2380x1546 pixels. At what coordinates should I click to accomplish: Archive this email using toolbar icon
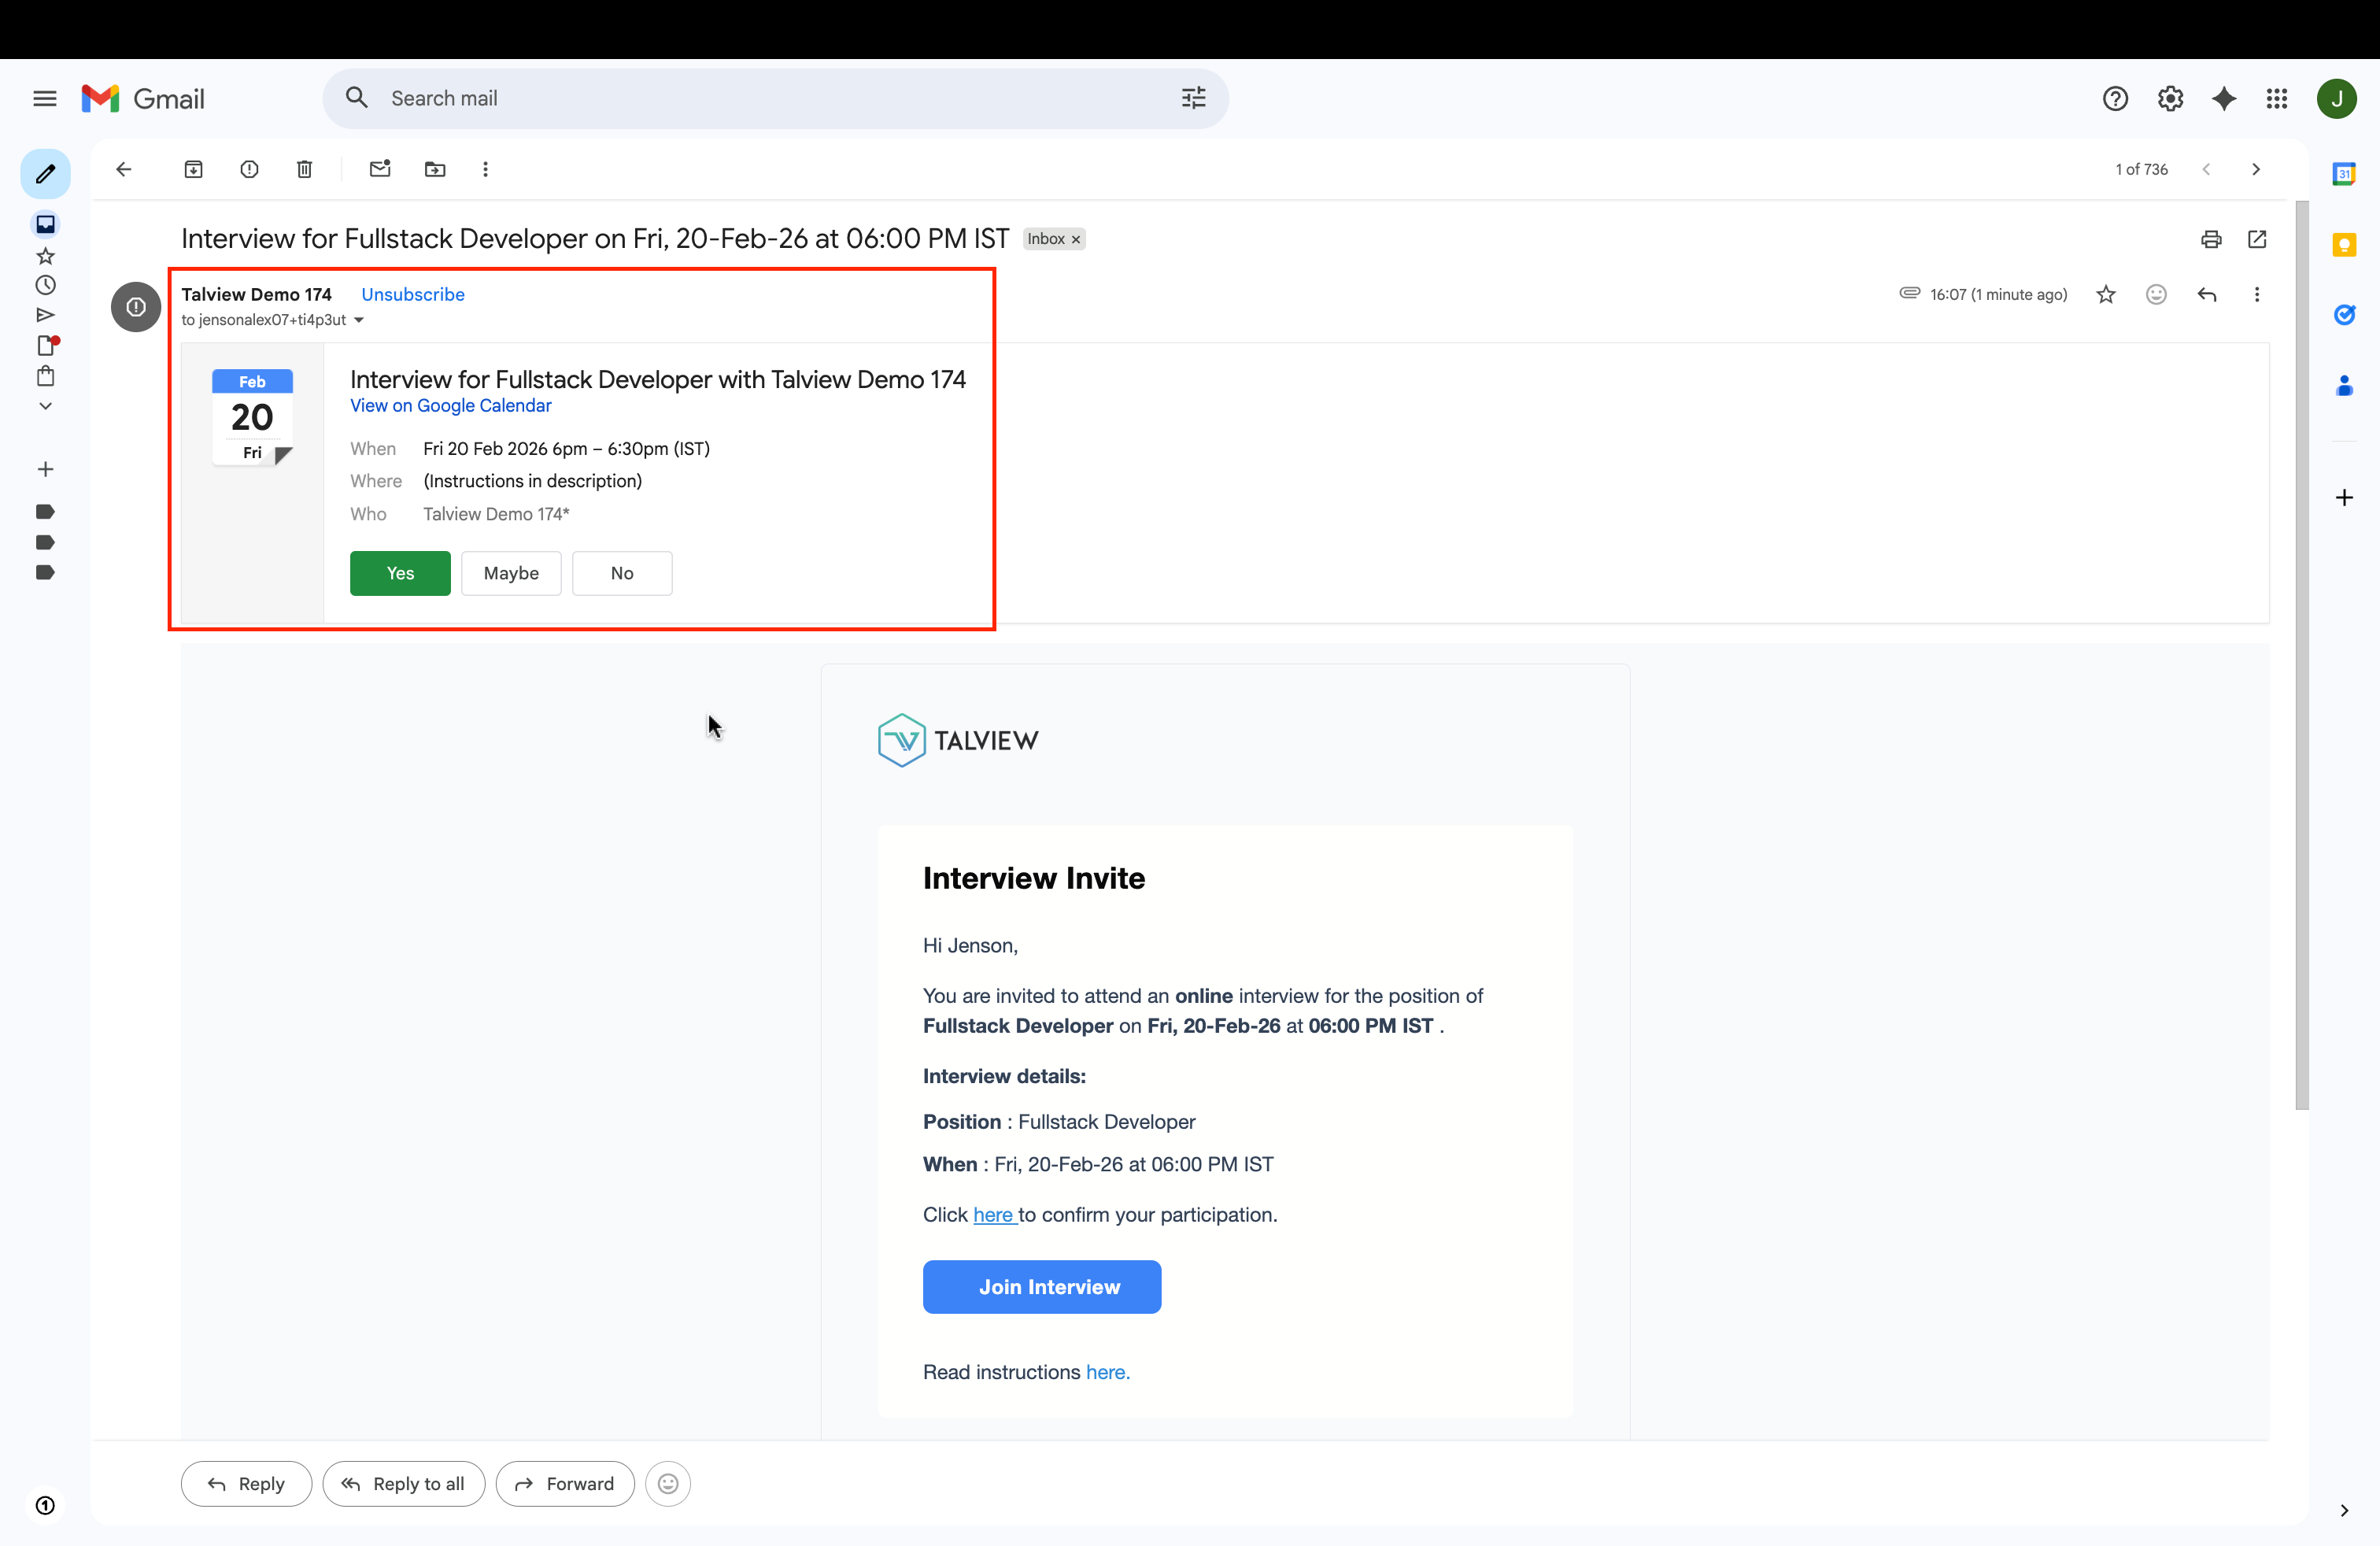[x=193, y=169]
